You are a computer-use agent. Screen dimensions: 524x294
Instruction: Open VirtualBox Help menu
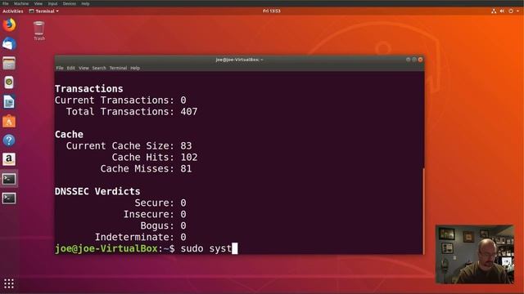[85, 3]
